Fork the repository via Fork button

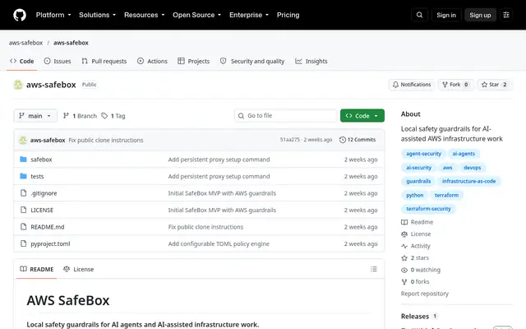point(455,85)
